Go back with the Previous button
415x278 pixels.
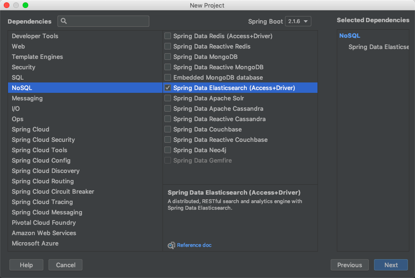pyautogui.click(x=350, y=265)
